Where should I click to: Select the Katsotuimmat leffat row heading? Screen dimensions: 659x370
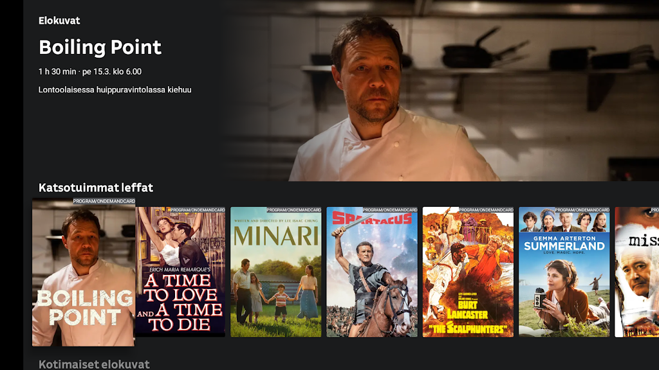96,188
